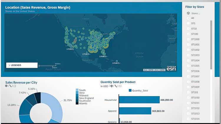Screen dimensions: 221x124
Task: Click the hierarchy icon under Quantity Sold per Product
Action: coord(116,86)
